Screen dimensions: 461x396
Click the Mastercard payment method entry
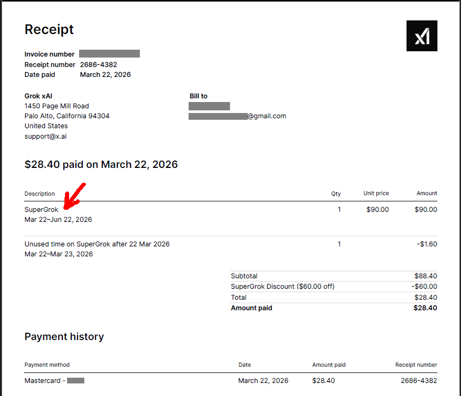click(x=54, y=381)
